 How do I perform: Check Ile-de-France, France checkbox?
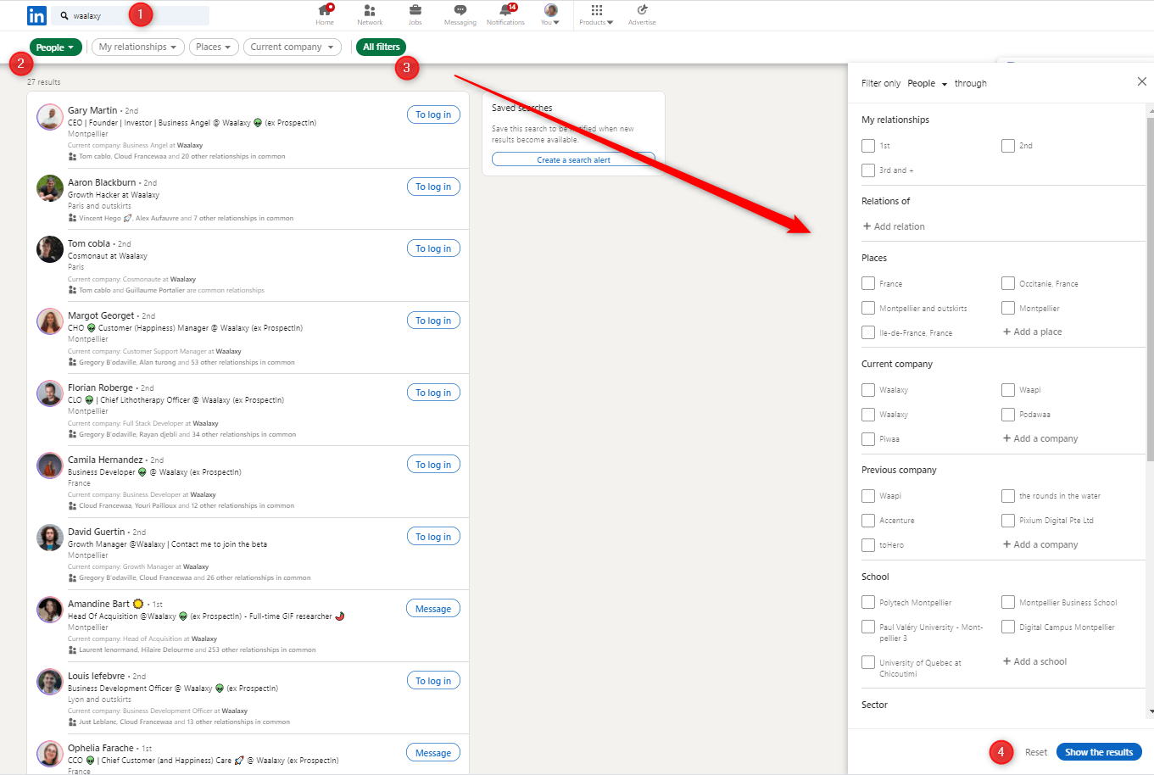(868, 332)
